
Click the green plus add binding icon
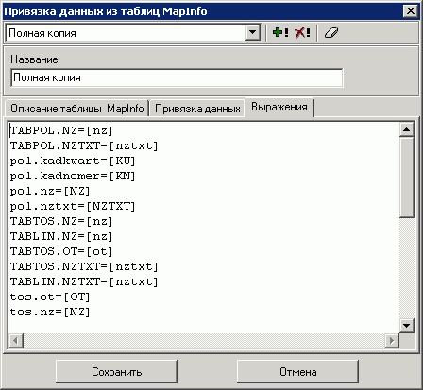280,32
